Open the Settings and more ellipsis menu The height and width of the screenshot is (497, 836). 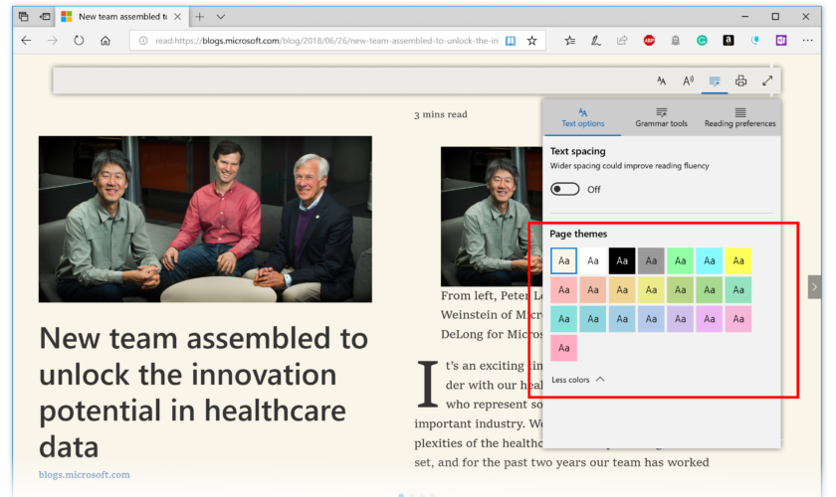(x=807, y=41)
